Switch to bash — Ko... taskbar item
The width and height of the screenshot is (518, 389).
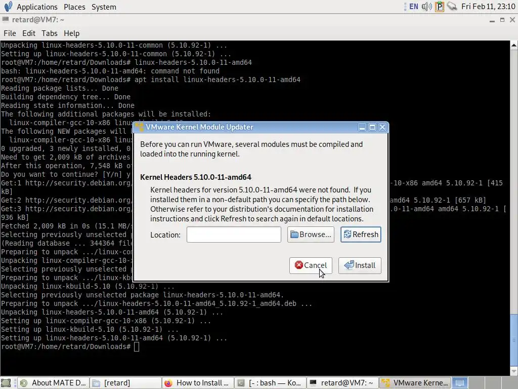tap(270, 383)
